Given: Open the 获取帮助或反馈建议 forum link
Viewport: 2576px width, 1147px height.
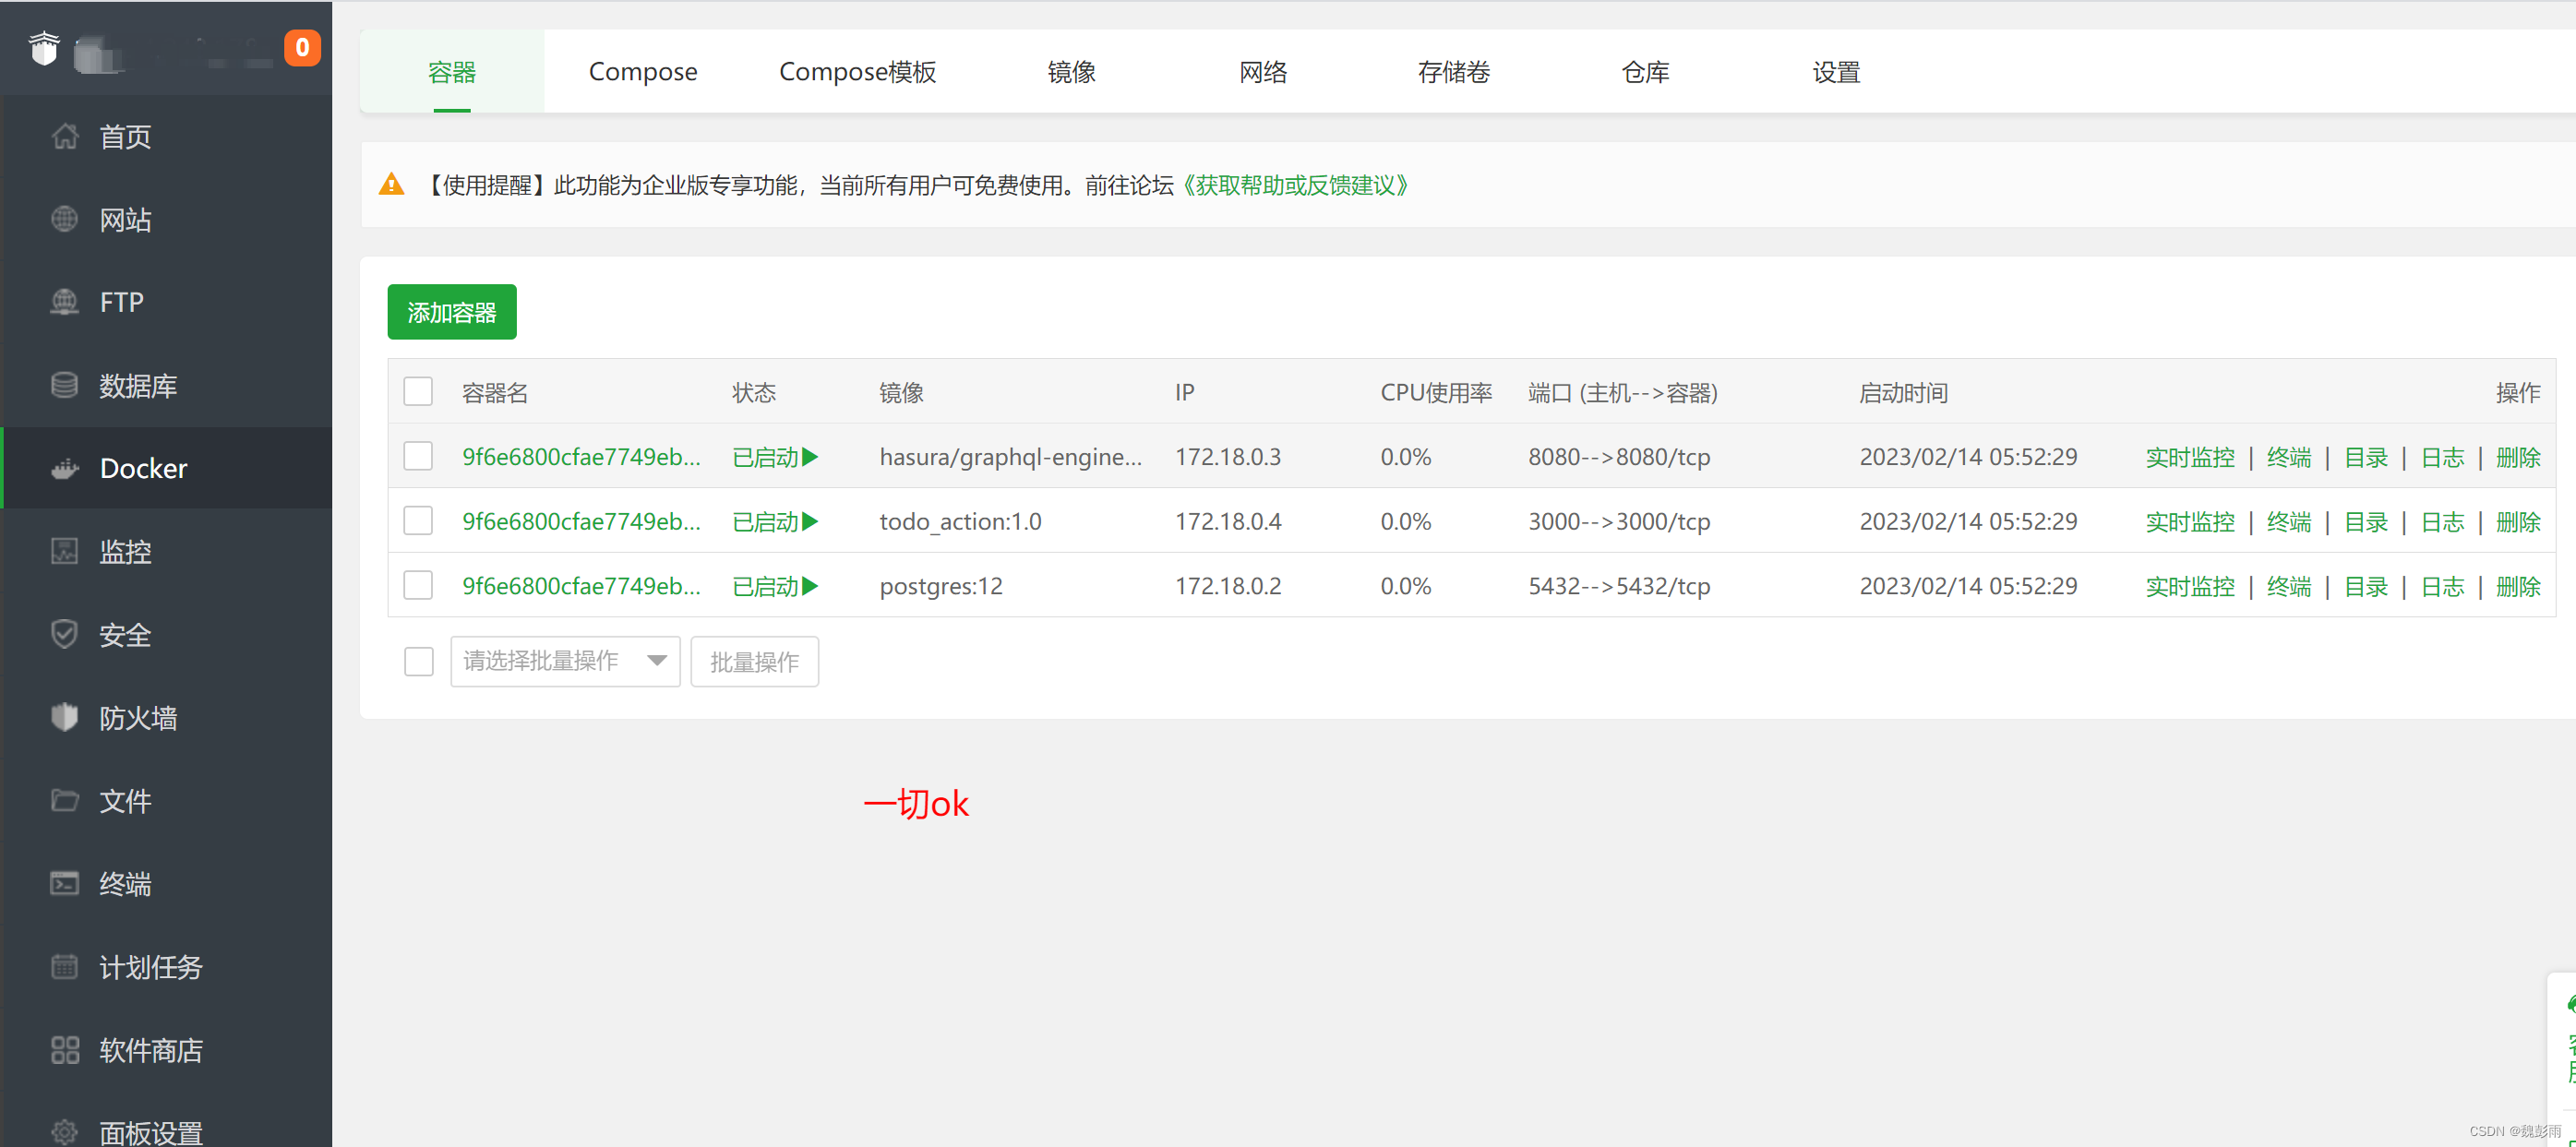Looking at the screenshot, I should (1295, 185).
